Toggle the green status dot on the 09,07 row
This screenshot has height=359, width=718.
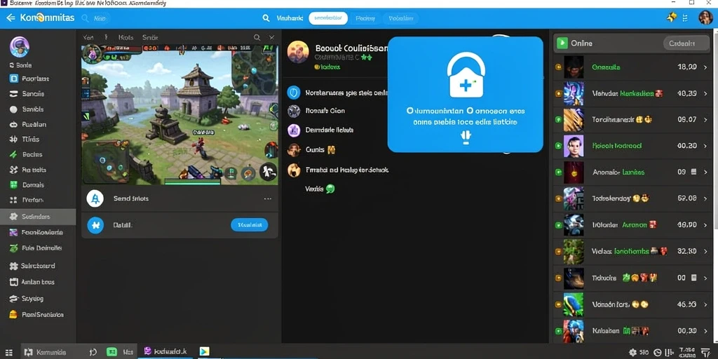[x=558, y=119]
